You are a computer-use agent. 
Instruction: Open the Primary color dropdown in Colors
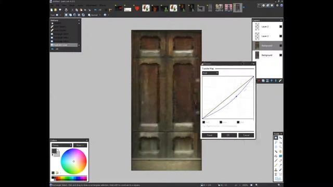[x=61, y=145]
